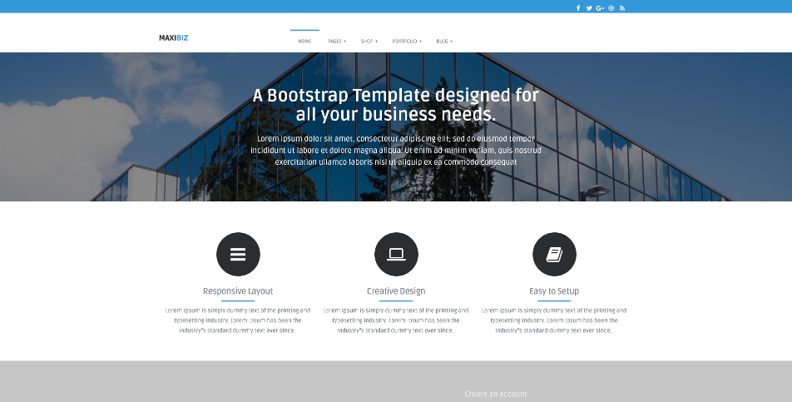792x402 pixels.
Task: Click the Easy to Setup book circle icon
Action: point(554,254)
